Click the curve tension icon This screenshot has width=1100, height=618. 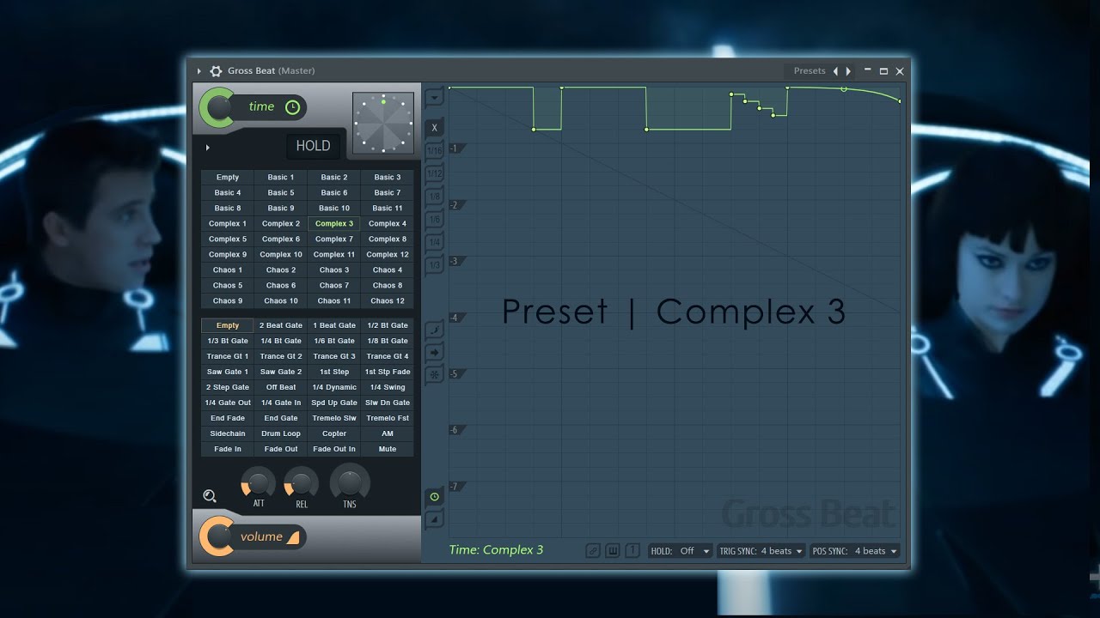(434, 330)
